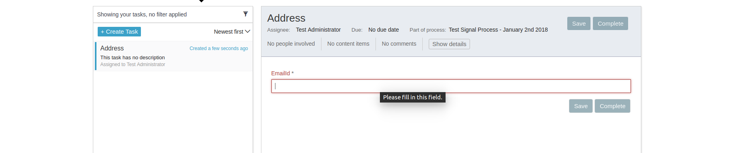
Task: Click the Create Task button
Action: coord(119,32)
